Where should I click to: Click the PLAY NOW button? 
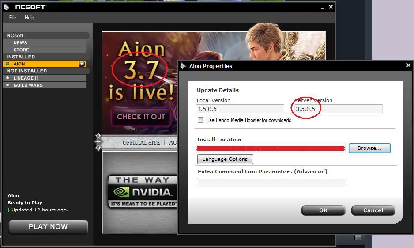(48, 227)
